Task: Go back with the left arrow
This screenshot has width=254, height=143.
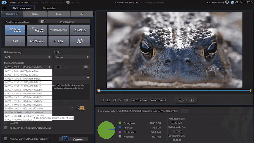Action: [x=4, y=8]
